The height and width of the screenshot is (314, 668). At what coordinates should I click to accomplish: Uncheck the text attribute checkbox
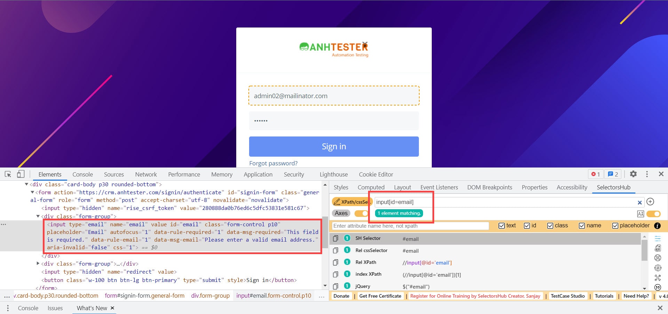tap(501, 226)
